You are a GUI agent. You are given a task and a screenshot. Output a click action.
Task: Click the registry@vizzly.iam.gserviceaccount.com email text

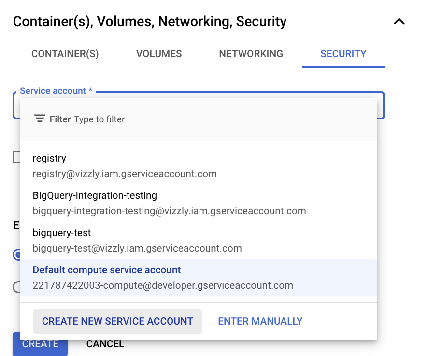pyautogui.click(x=125, y=174)
